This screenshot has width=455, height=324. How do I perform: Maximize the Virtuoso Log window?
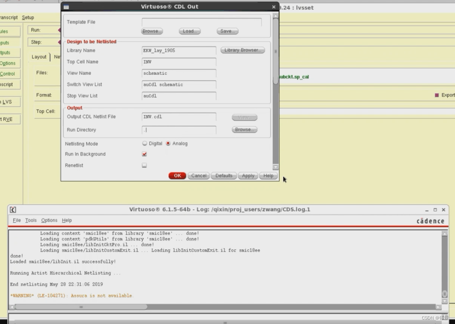[x=435, y=210]
